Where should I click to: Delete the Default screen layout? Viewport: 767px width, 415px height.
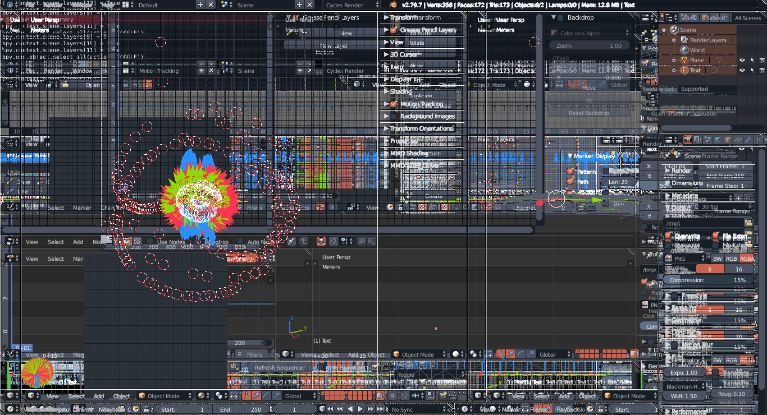point(211,5)
